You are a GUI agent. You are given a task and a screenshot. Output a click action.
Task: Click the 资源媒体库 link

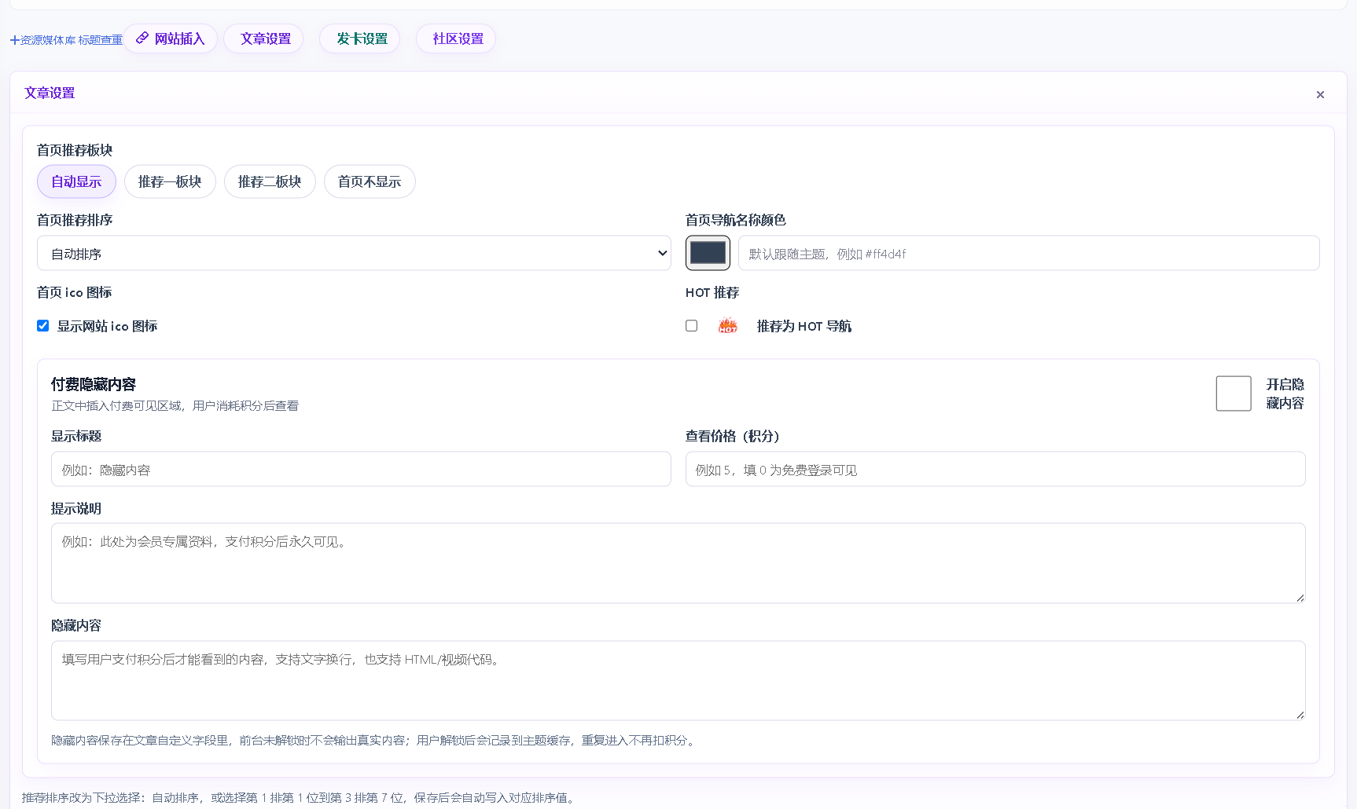point(43,40)
